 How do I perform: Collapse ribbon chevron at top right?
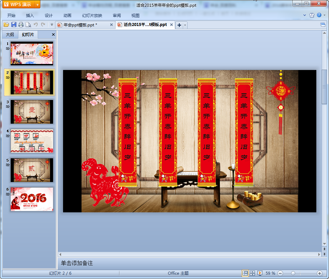[x=305, y=15]
